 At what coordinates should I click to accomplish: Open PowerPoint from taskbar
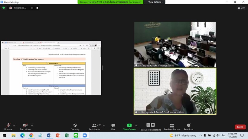(x=58, y=135)
